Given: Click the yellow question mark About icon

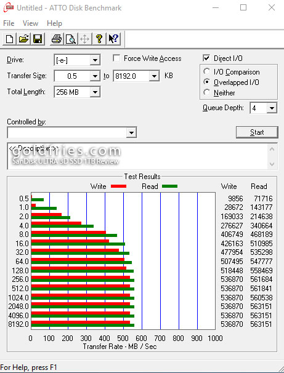Looking at the screenshot, I should [99, 39].
